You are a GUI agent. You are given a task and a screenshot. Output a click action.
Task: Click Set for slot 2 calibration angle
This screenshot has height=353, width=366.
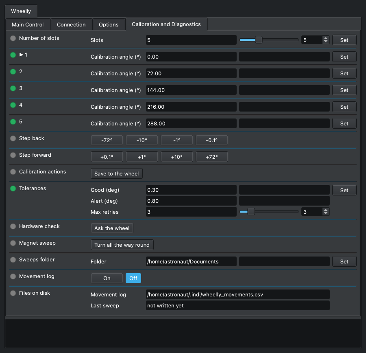[x=344, y=73]
